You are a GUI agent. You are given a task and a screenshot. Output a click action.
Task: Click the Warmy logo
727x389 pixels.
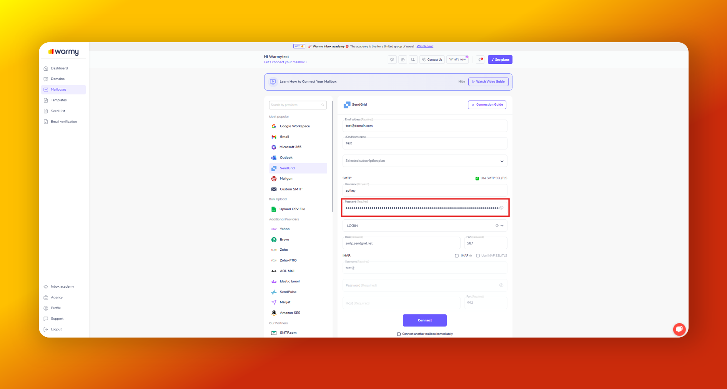pyautogui.click(x=63, y=51)
